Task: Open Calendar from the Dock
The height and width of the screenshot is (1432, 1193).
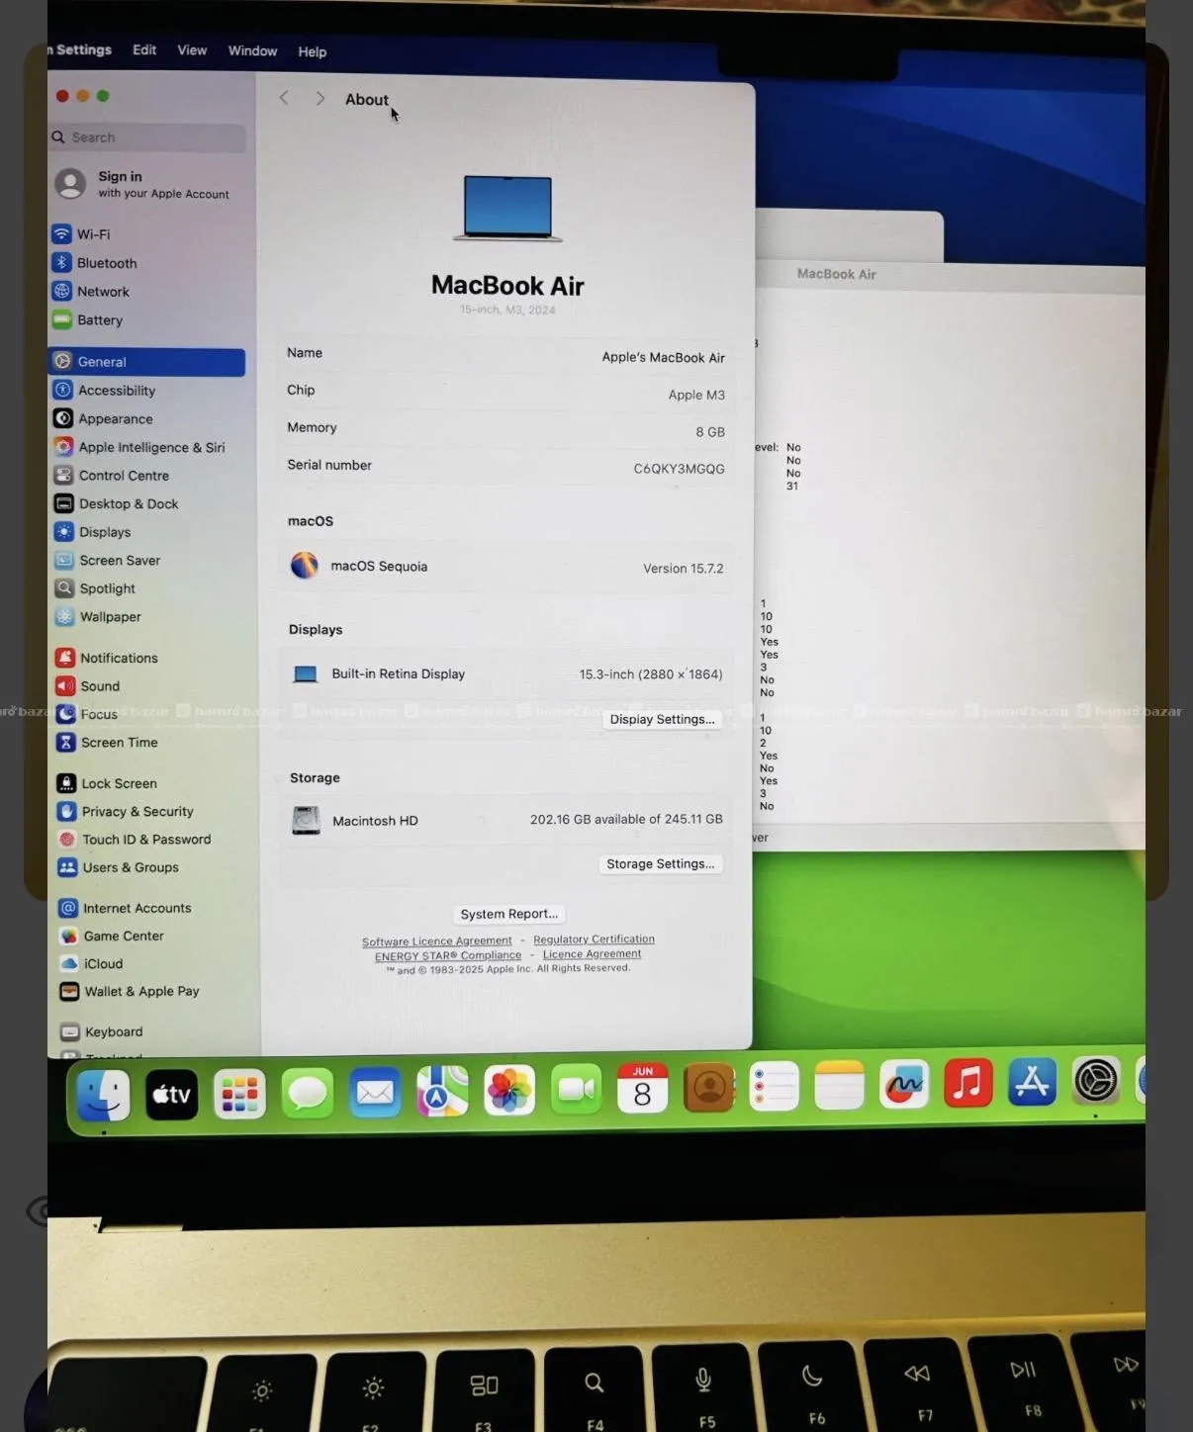Action: point(642,1089)
